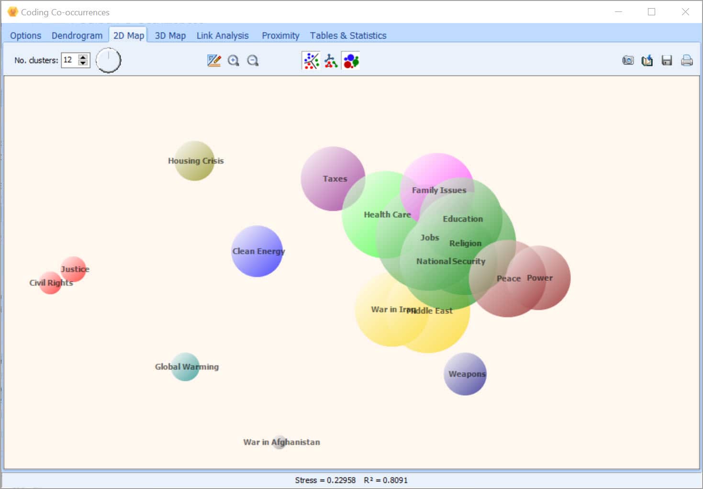Click the edit map pencil icon
The width and height of the screenshot is (703, 489).
214,60
